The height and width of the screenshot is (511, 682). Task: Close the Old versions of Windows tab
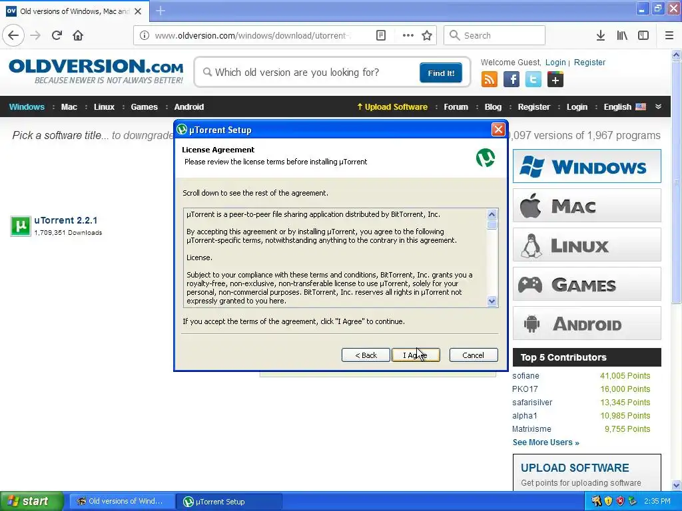[x=138, y=11]
